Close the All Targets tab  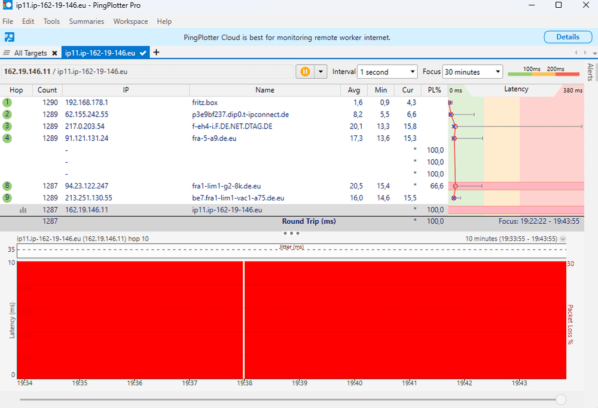point(54,53)
